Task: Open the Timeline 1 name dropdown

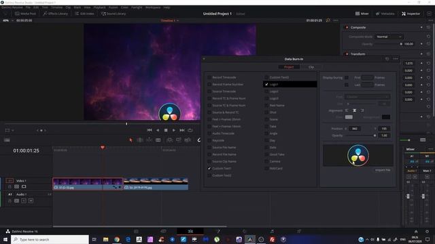Action: [x=170, y=20]
